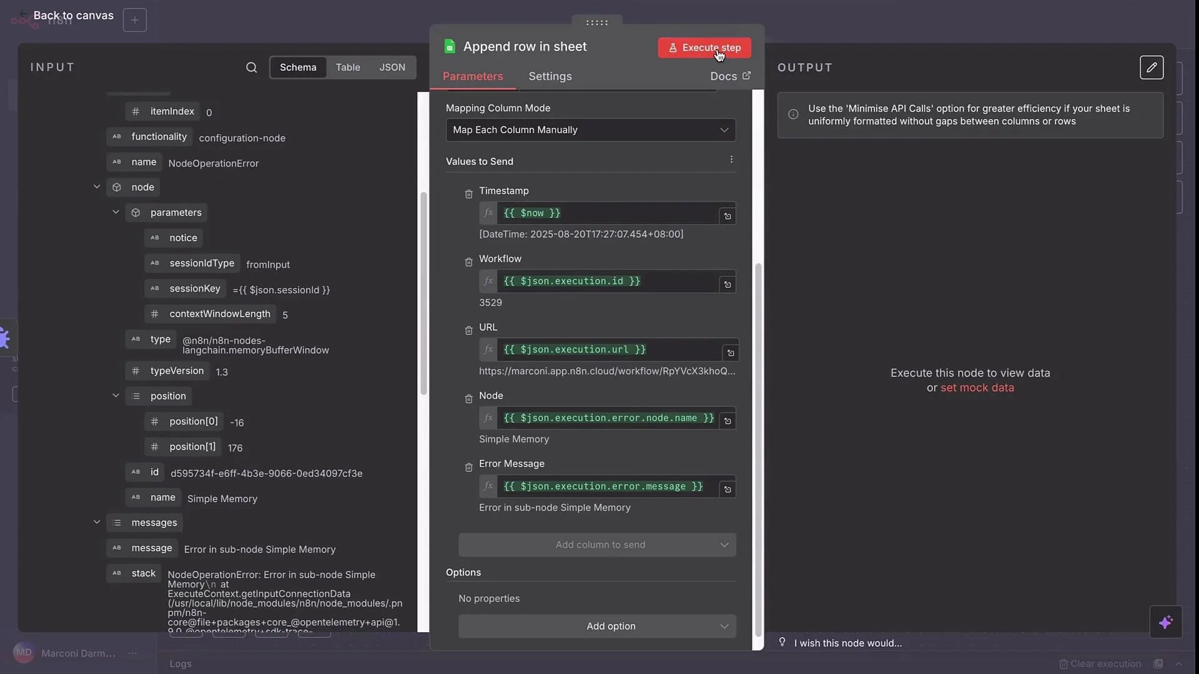
Task: Open the Settings tab
Action: (550, 76)
